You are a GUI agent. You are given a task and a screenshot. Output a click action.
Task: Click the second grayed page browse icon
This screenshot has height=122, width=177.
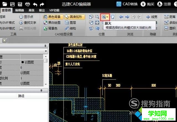click(x=139, y=17)
